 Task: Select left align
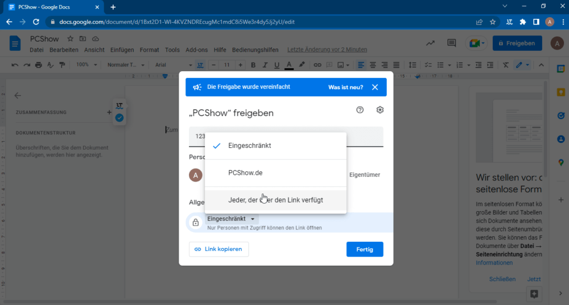pyautogui.click(x=361, y=65)
